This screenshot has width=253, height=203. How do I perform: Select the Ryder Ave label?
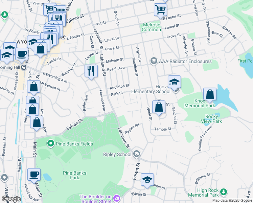point(85,103)
